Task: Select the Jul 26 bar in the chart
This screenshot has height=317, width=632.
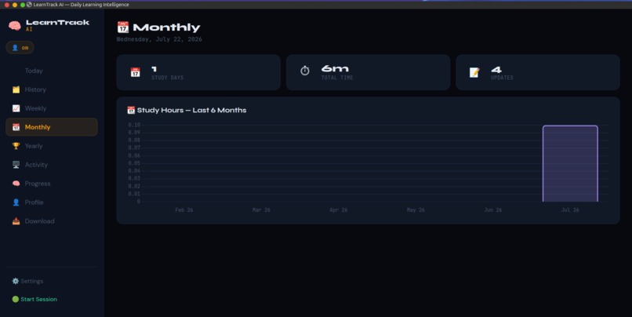Action: pos(570,164)
